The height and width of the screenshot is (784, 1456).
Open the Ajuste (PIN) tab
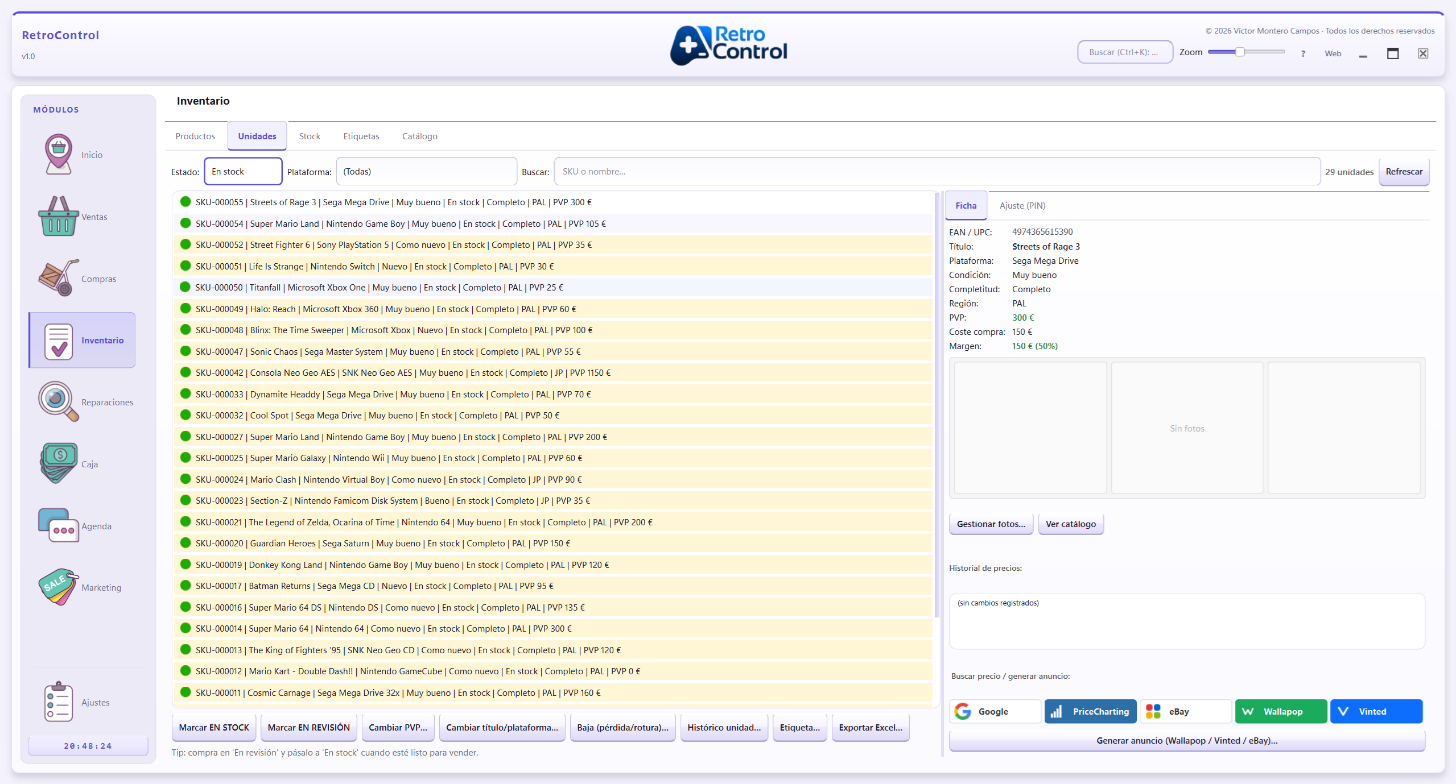1022,206
